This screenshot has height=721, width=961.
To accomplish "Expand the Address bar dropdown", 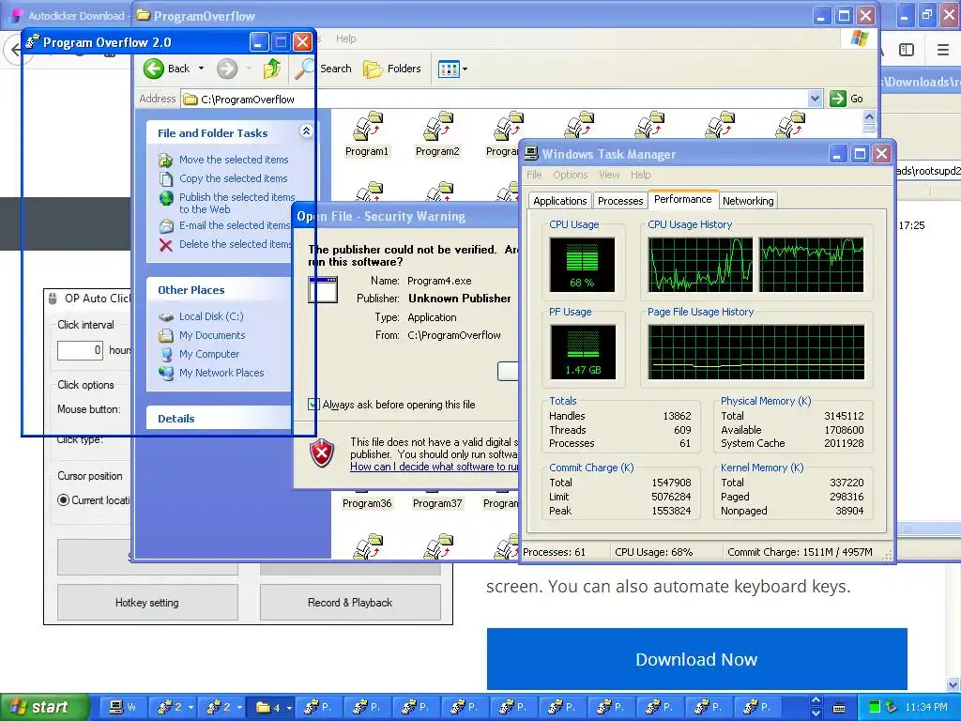I will [x=815, y=98].
